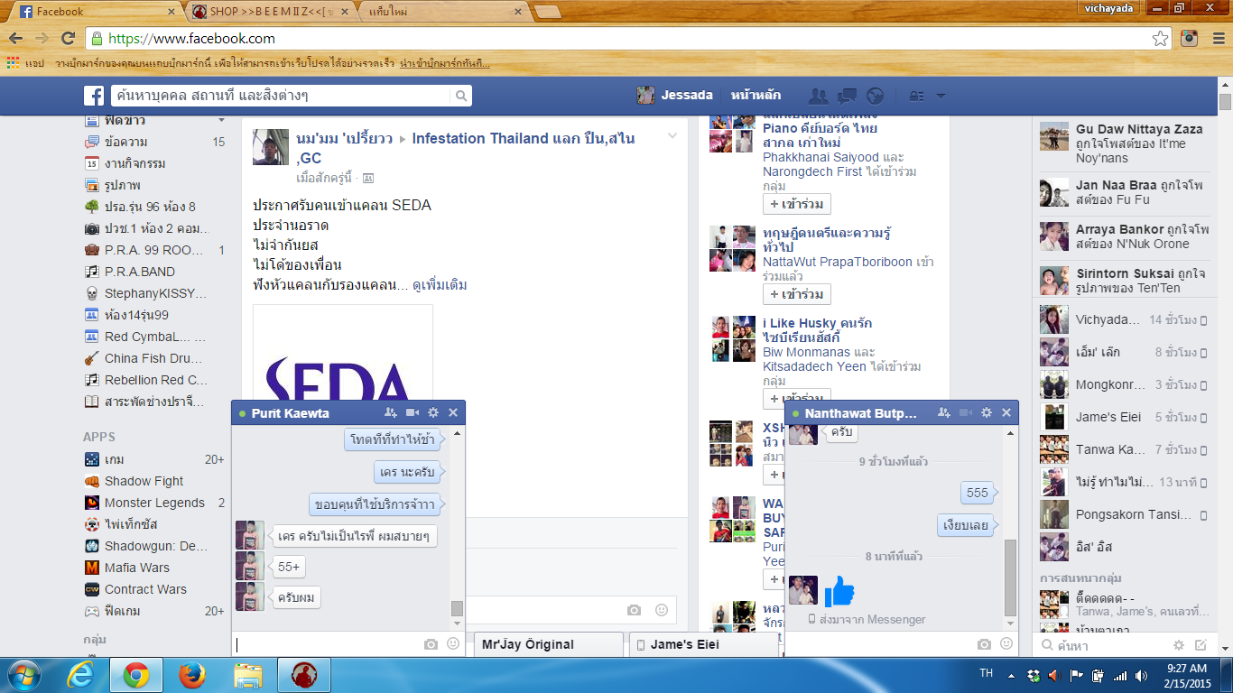Switch to the 'แท็บใหม่' browser tab
Viewport: 1233px width, 693px height.
pyautogui.click(x=442, y=12)
